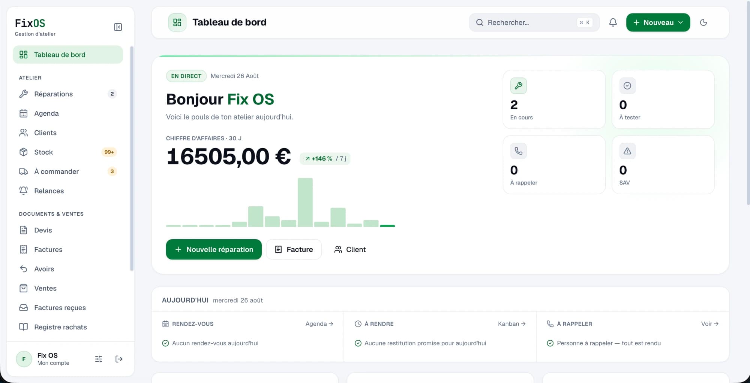Open Avoirs in sidebar
The height and width of the screenshot is (383, 750).
pos(68,269)
